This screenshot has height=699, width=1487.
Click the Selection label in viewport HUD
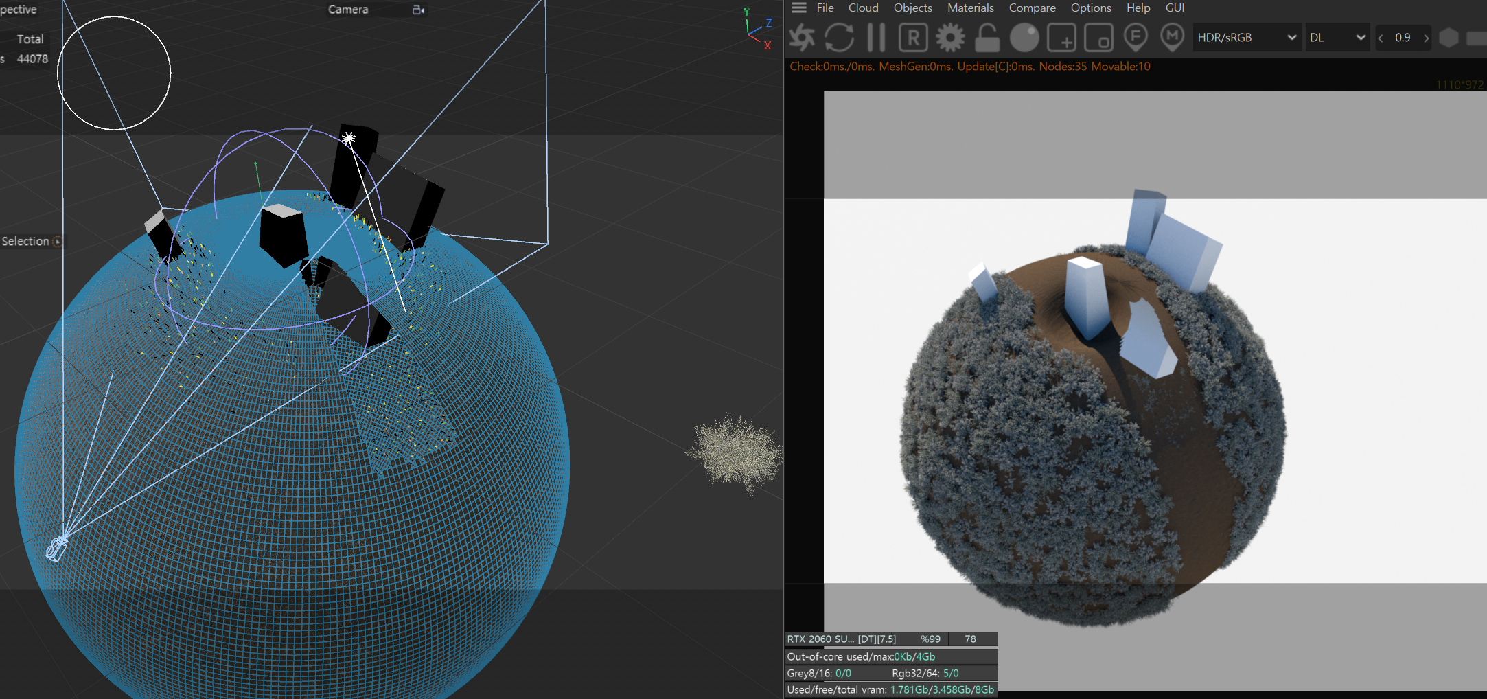pyautogui.click(x=25, y=241)
